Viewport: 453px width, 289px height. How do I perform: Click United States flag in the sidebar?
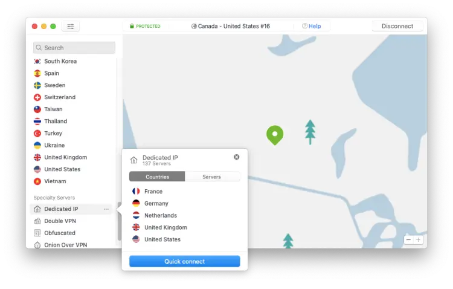(37, 169)
